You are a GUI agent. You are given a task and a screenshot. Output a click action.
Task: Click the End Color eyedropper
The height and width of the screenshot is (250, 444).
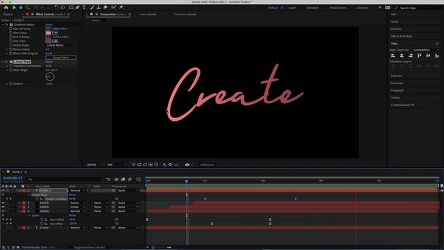click(55, 41)
